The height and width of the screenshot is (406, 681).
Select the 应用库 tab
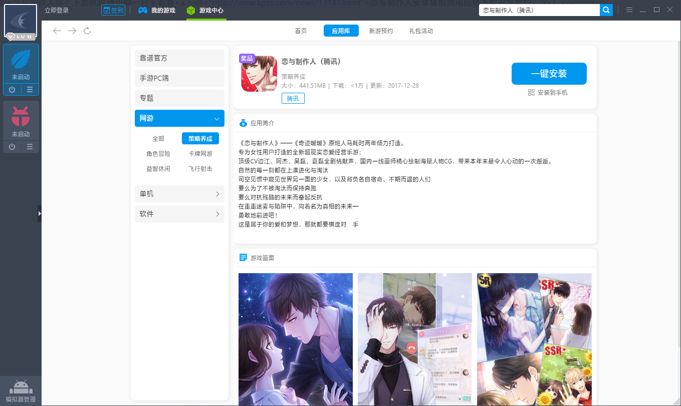(341, 31)
